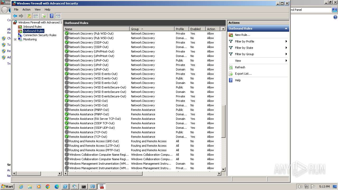Click the Filter by Group funnel icon
This screenshot has width=338, height=190.
[231, 54]
